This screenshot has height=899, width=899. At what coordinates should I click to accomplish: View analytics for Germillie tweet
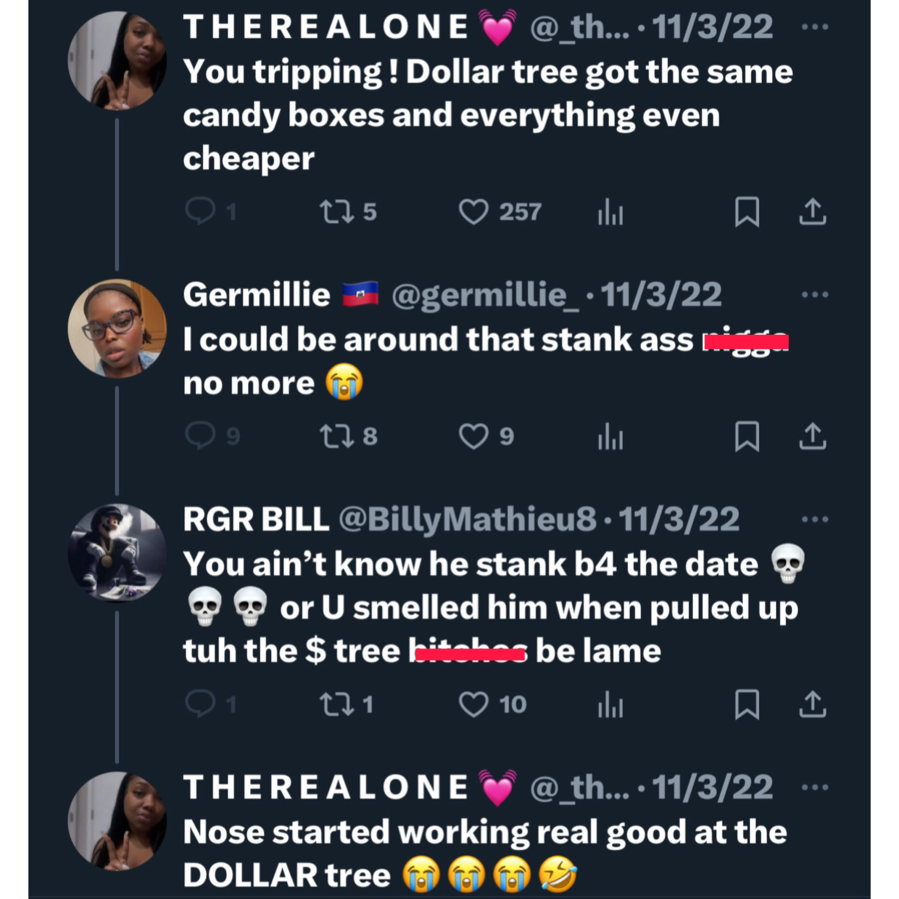(610, 436)
